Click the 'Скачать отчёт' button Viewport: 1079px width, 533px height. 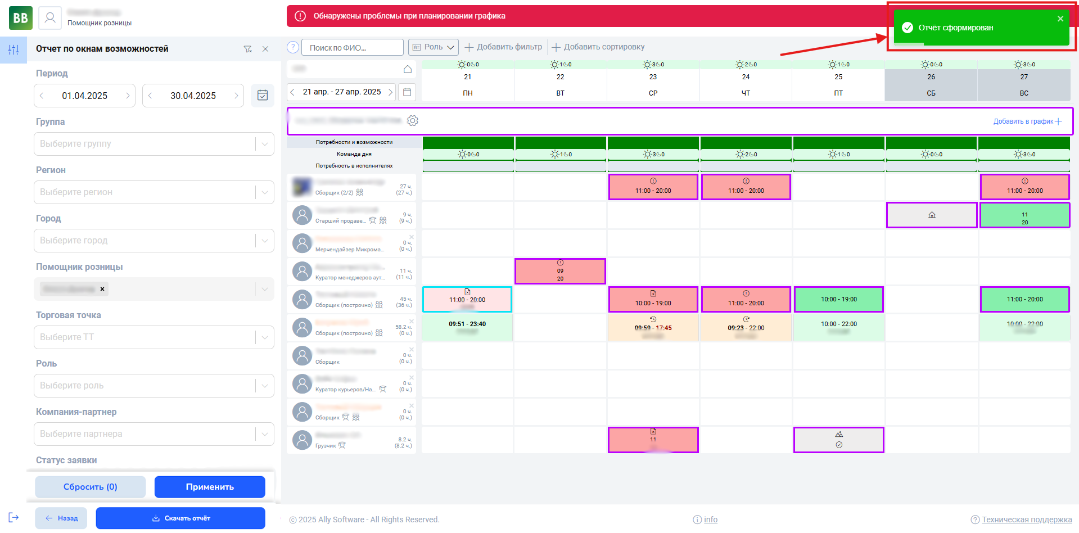pyautogui.click(x=180, y=518)
